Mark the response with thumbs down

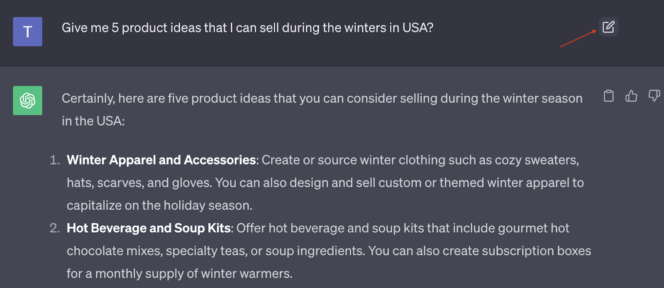pos(654,96)
